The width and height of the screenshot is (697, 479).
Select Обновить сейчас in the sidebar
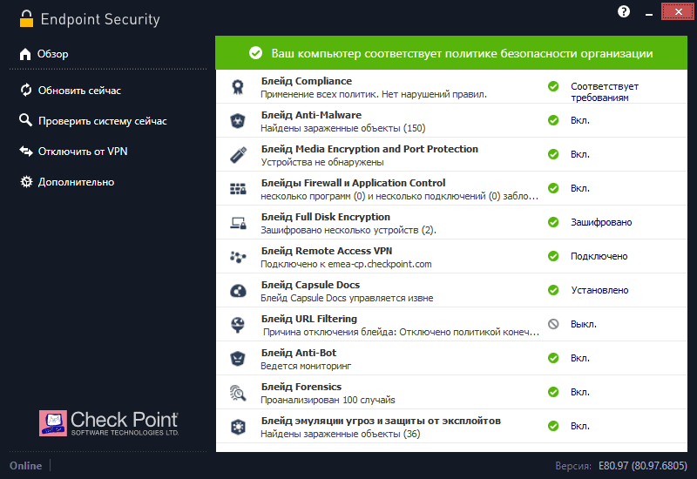coord(79,91)
